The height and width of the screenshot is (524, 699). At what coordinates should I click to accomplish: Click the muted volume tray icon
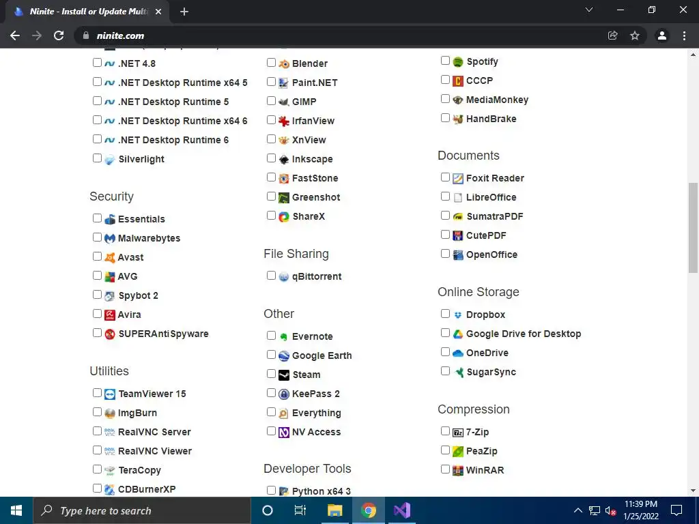pyautogui.click(x=610, y=510)
